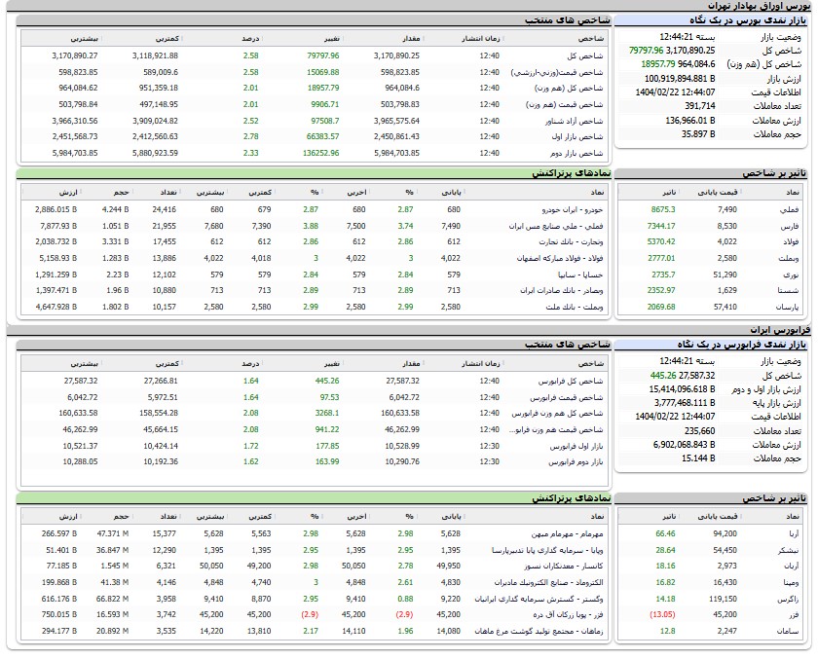Sort bourse top symbols by آخرین column
818x659 pixels.
click(356, 193)
